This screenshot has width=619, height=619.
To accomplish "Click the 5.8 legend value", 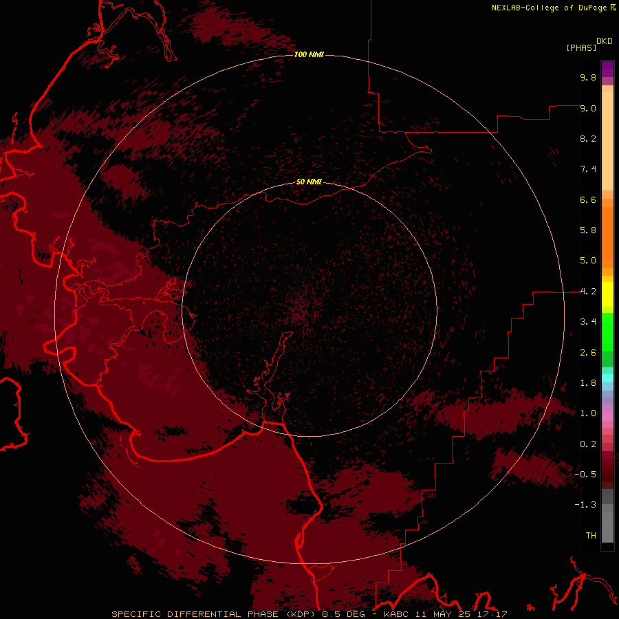I will click(588, 230).
